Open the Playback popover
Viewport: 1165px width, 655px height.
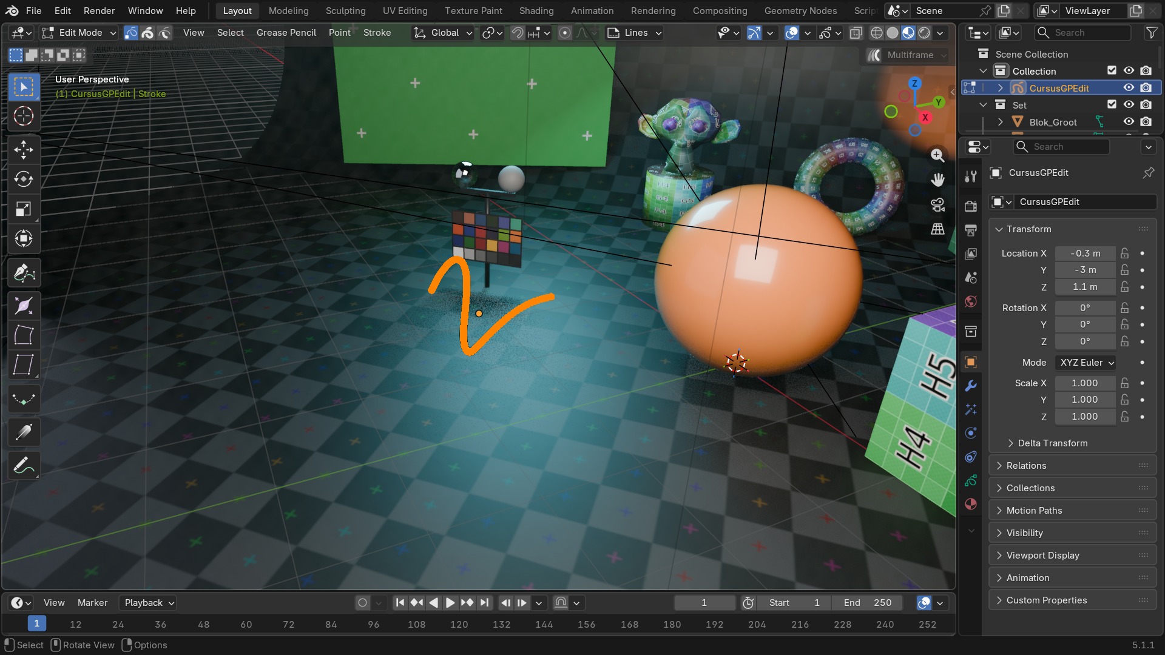point(149,603)
